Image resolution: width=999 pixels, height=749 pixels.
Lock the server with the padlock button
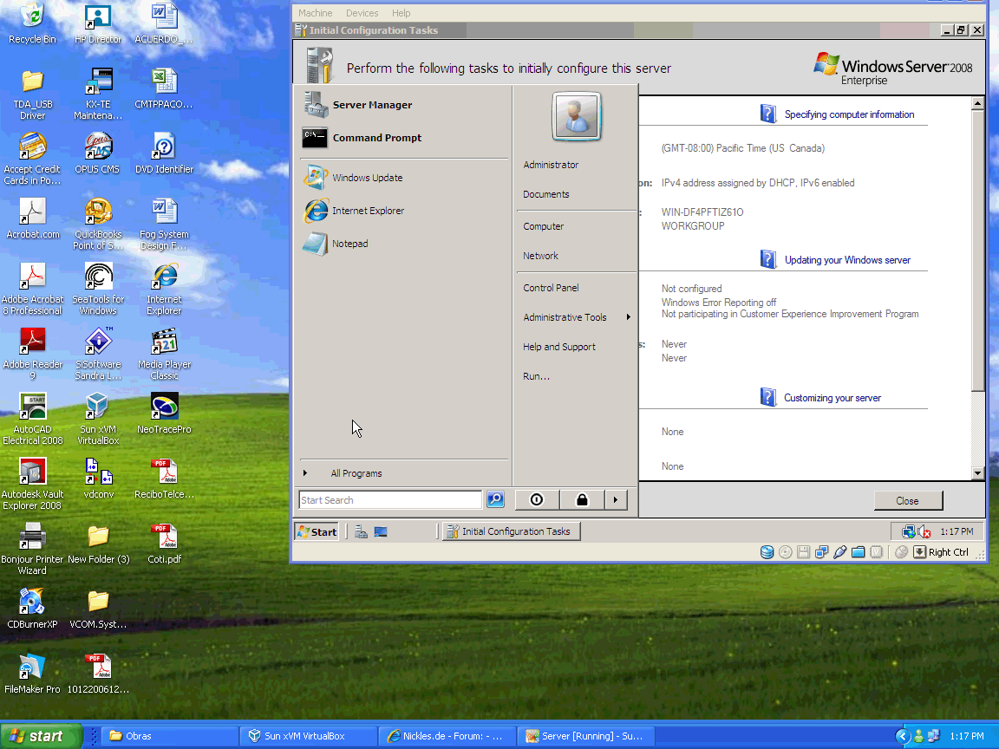click(582, 500)
